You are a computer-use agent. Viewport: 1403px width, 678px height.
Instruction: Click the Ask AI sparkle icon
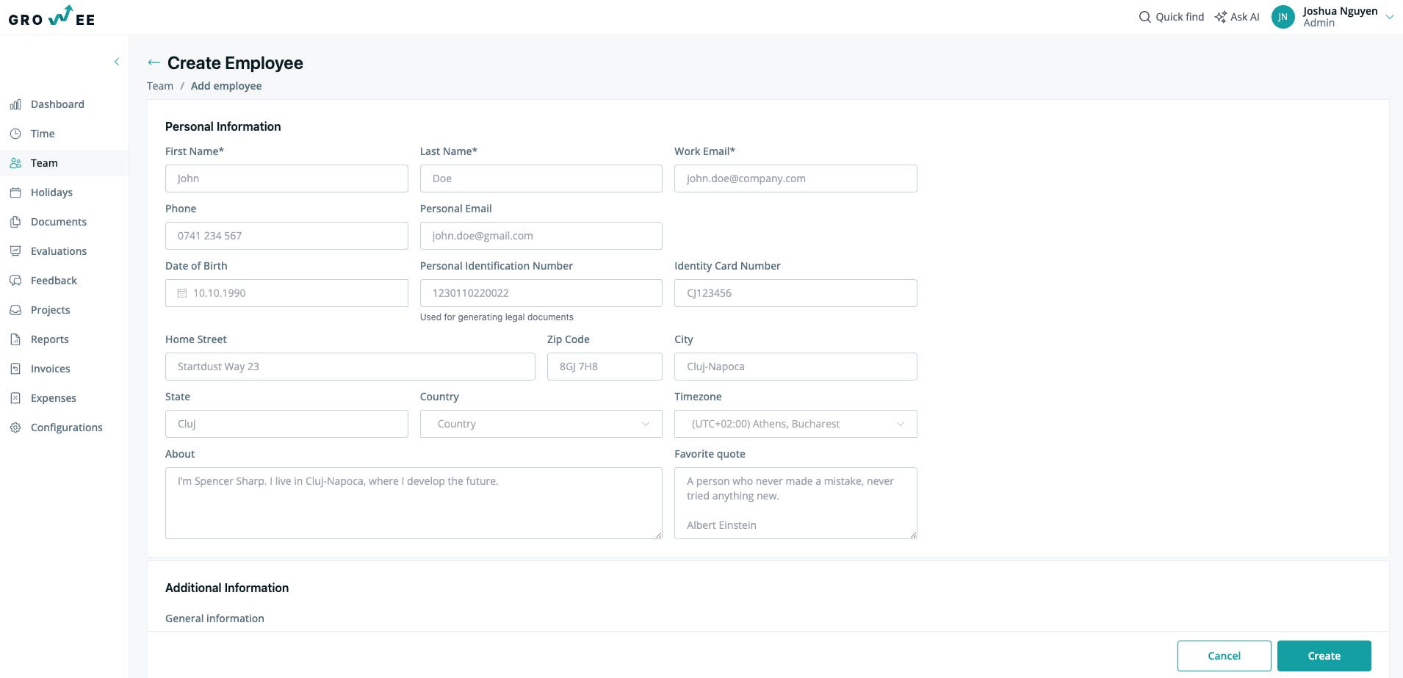coord(1220,17)
